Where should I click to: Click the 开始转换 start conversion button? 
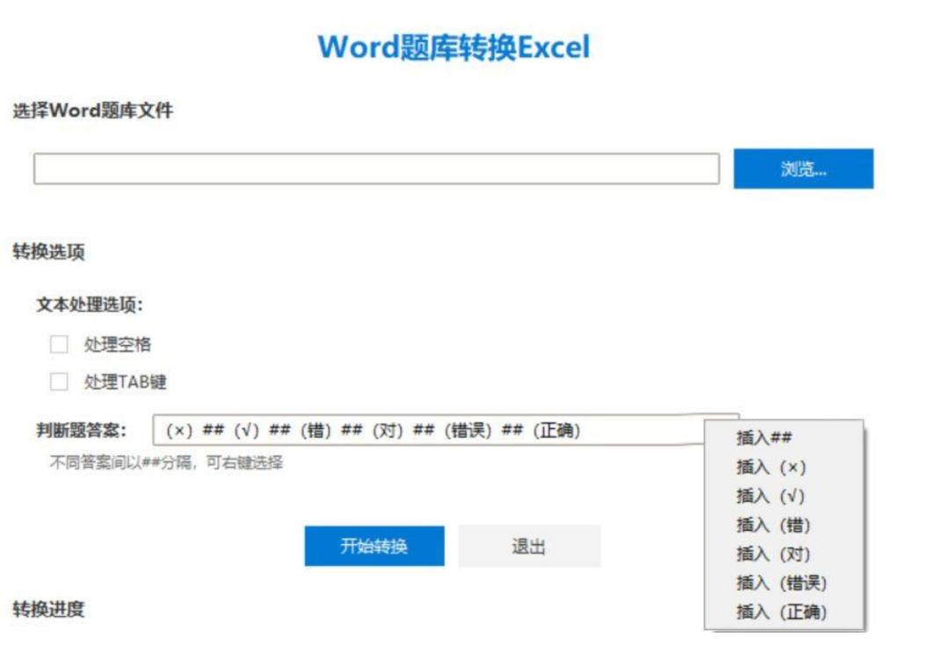pyautogui.click(x=374, y=545)
